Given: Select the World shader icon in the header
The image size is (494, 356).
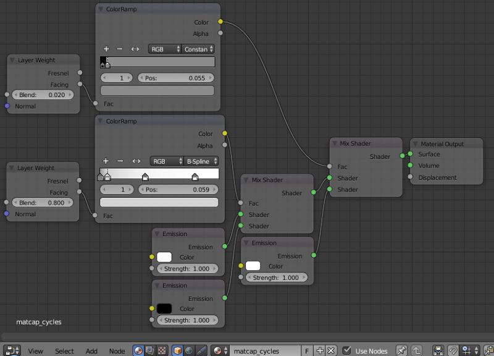Looking at the screenshot, I should [188, 350].
